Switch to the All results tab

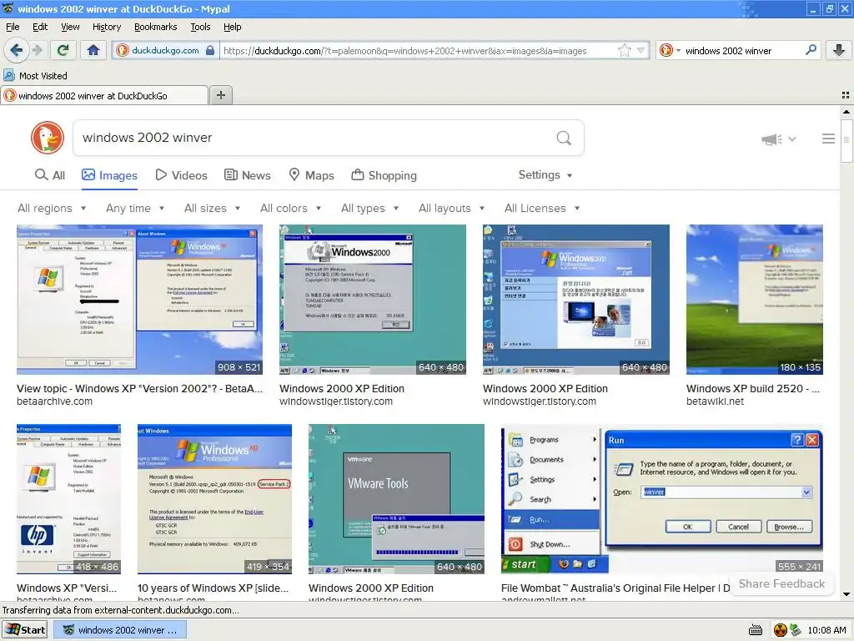click(50, 175)
